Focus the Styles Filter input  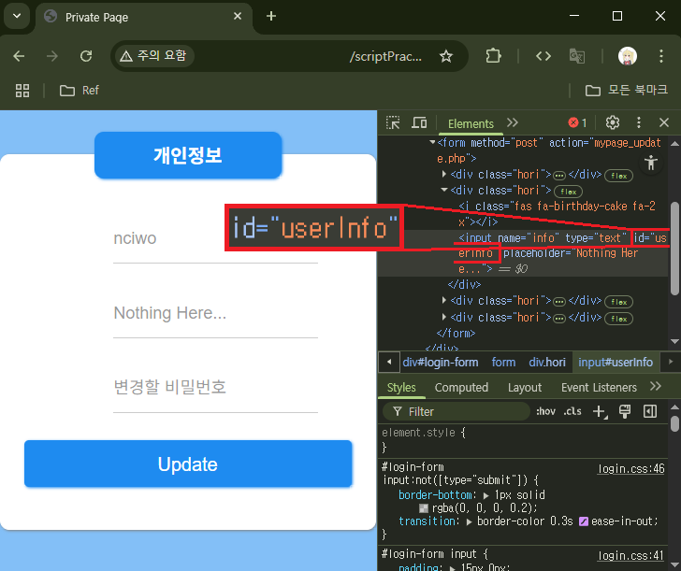click(456, 412)
